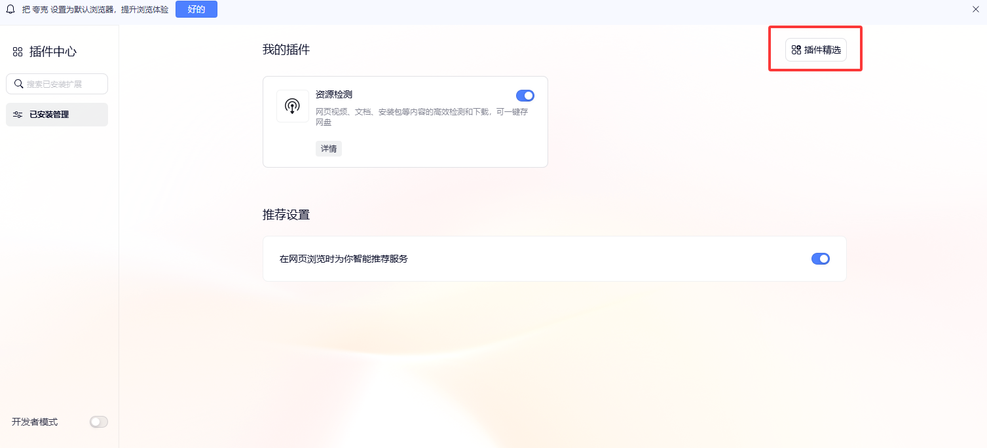This screenshot has width=987, height=448.
Task: Click the 在网页浏览时为你智能推荐服务 label
Action: [x=344, y=259]
